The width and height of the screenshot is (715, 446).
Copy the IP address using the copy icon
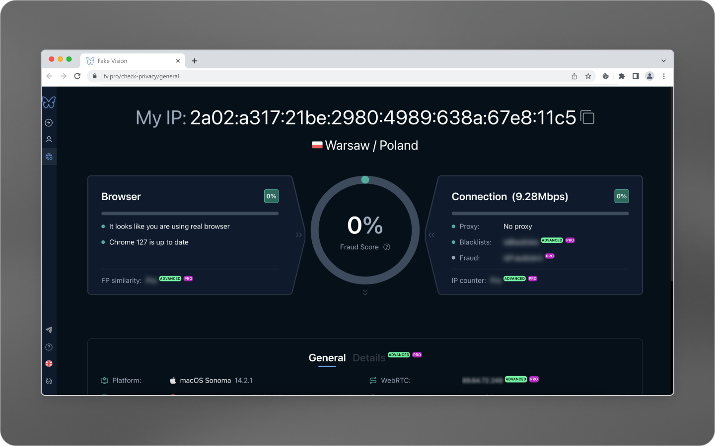click(587, 117)
